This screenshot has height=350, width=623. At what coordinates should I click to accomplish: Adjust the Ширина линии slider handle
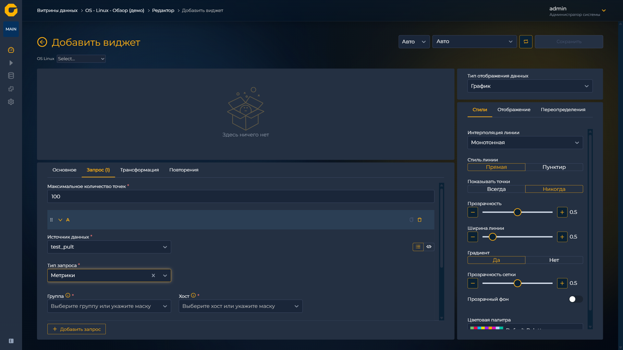pos(493,237)
